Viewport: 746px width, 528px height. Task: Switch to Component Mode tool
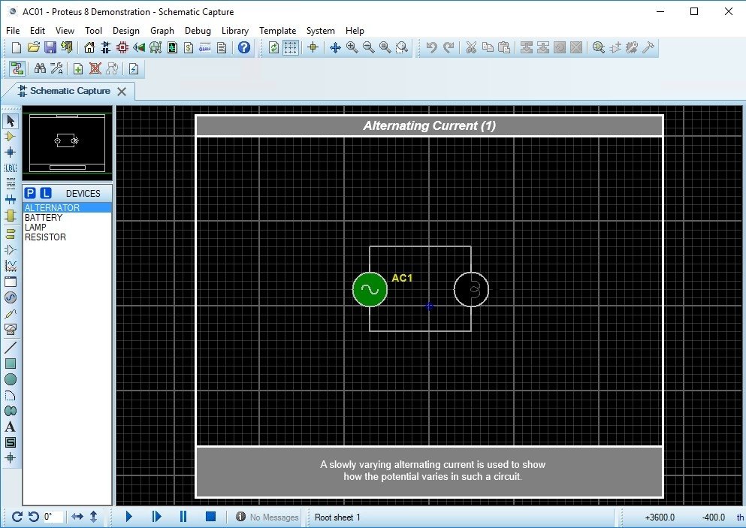11,137
